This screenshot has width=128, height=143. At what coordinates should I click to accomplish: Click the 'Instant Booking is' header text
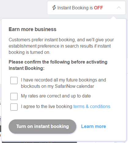(x=75, y=8)
